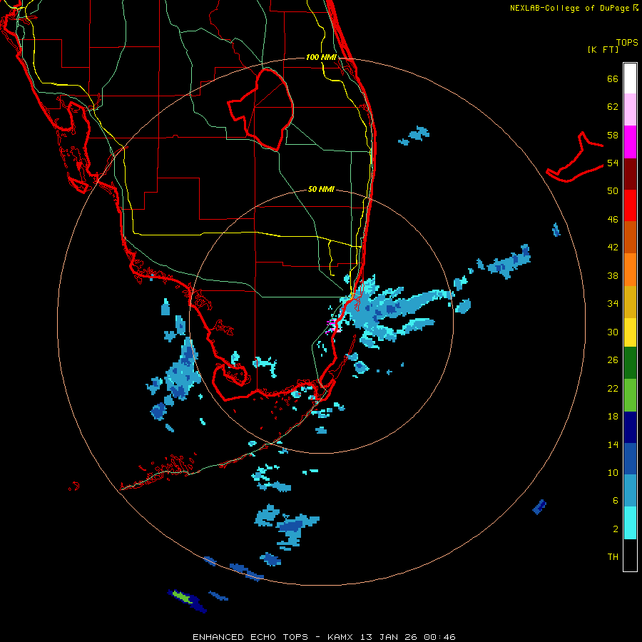Click the 13 JAN 26 date text
Viewport: 642px width, 642px height.
click(389, 637)
